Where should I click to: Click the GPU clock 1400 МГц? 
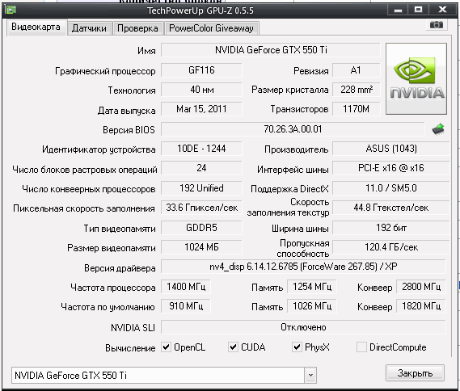(186, 286)
